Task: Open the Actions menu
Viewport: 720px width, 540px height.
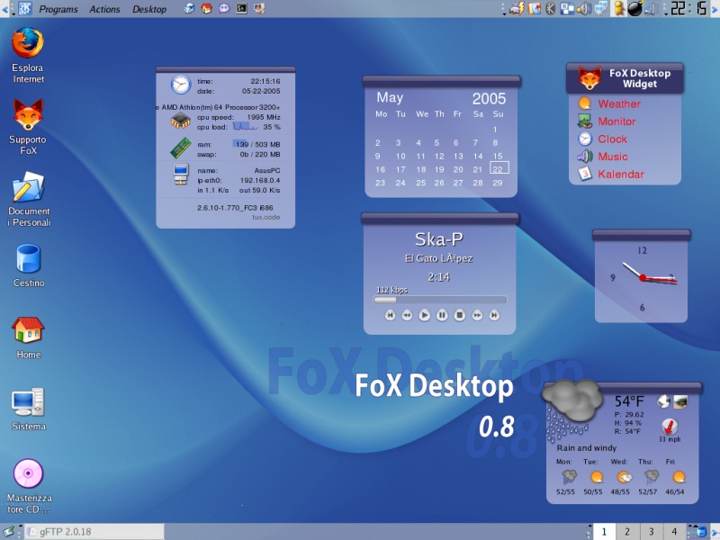Action: 104,9
